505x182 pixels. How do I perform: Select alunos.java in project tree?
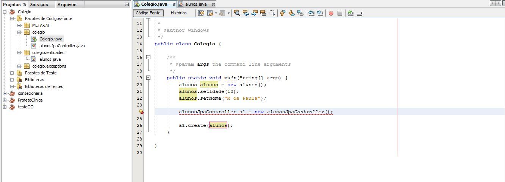tap(50, 59)
